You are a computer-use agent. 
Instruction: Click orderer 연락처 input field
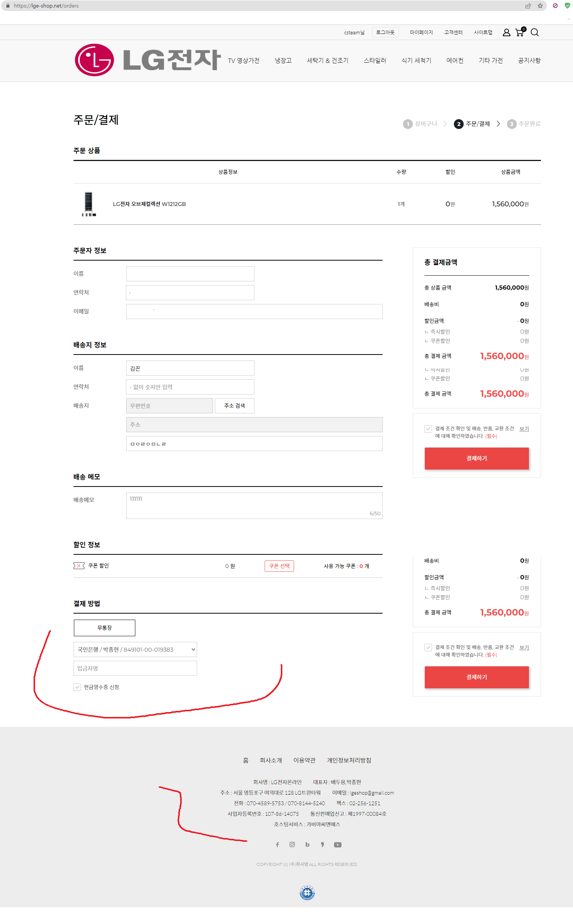190,293
